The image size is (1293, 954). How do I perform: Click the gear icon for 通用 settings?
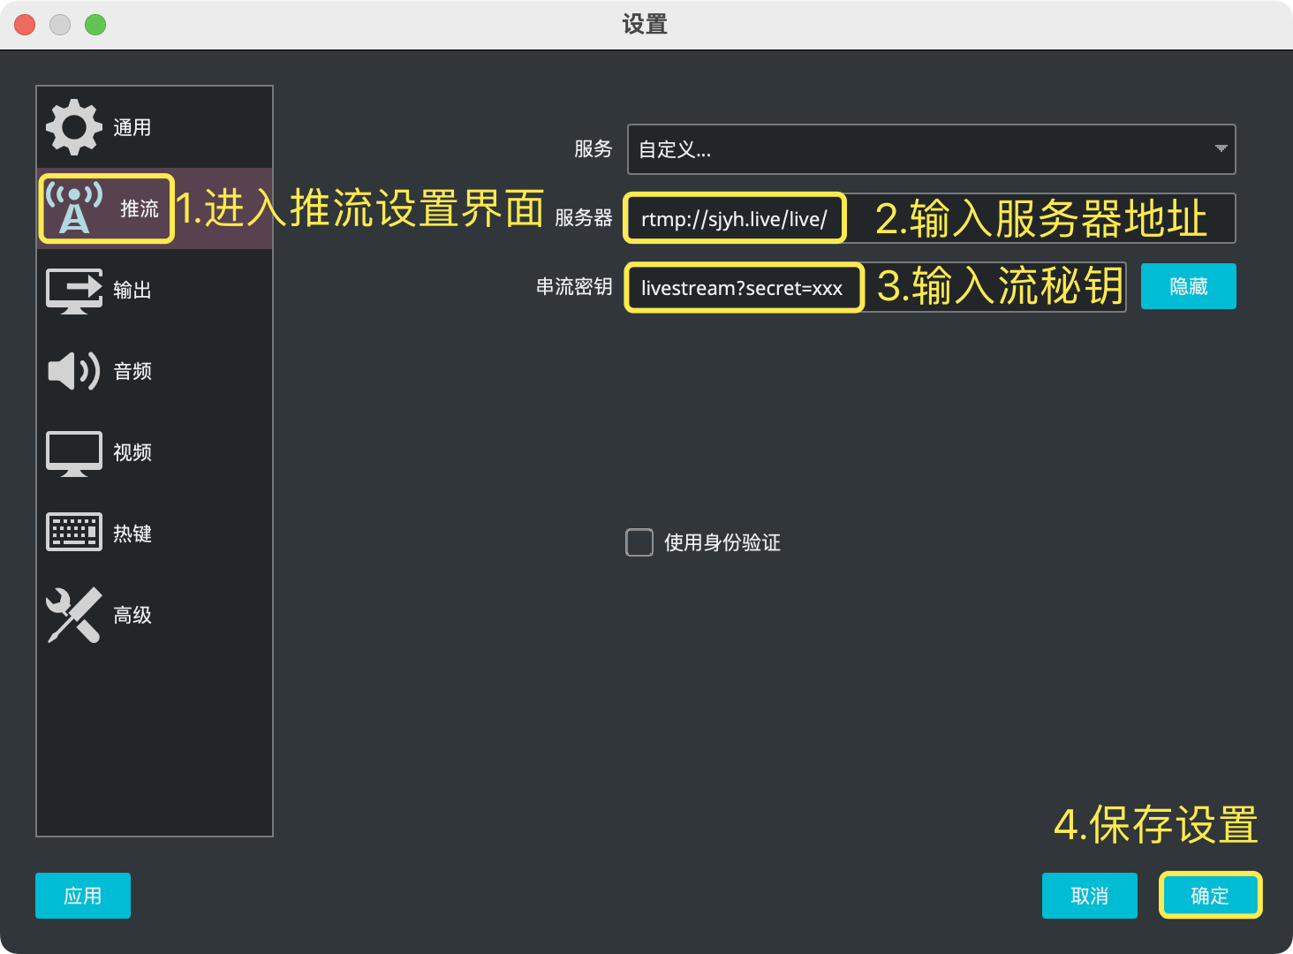click(74, 127)
